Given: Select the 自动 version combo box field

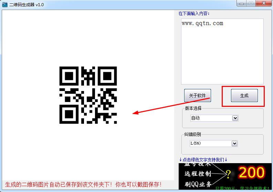Looking at the screenshot, I should 211,118.
